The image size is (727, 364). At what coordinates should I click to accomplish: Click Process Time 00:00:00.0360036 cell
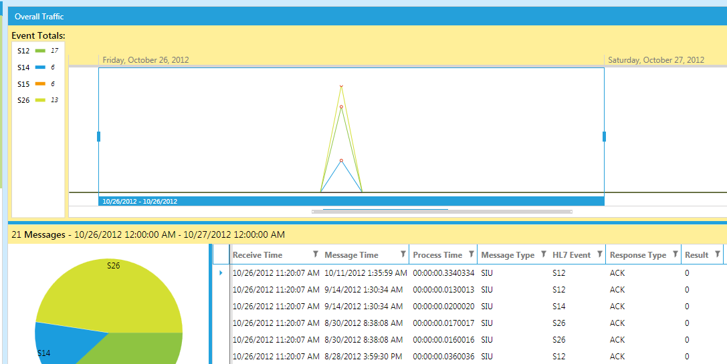[x=443, y=357]
